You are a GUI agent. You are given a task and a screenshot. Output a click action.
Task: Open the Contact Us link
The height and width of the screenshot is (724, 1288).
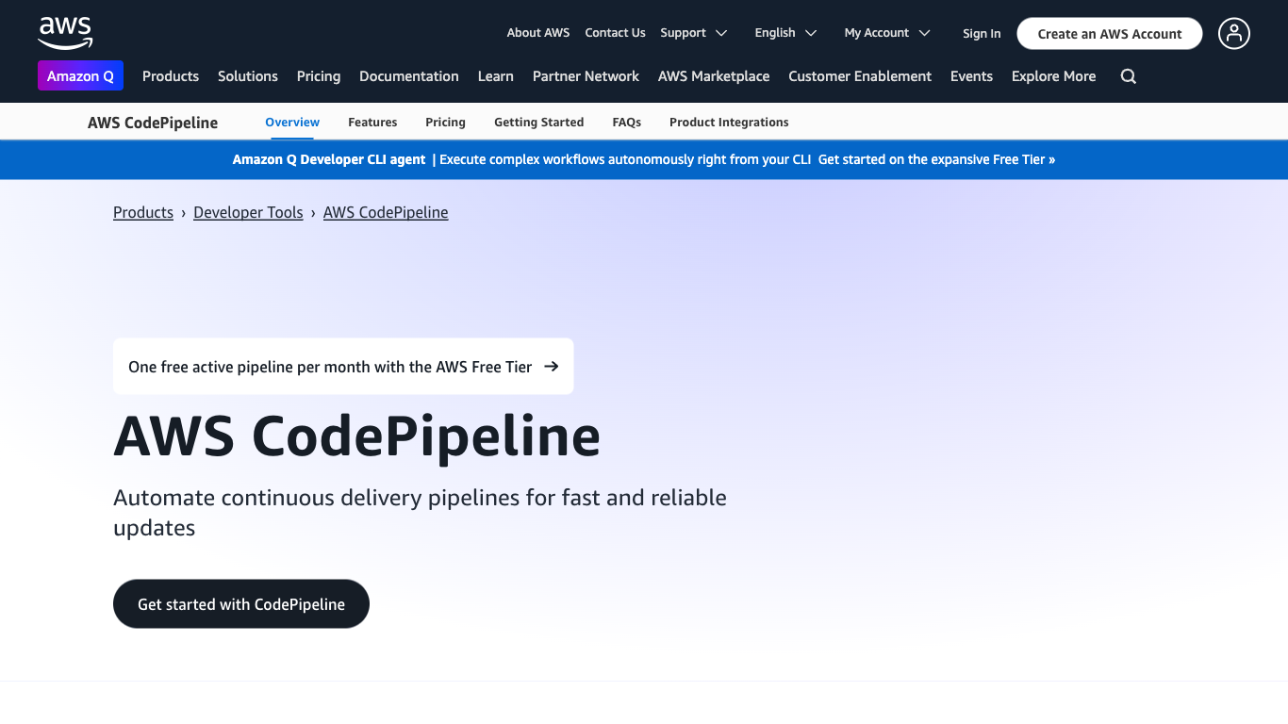tap(615, 33)
